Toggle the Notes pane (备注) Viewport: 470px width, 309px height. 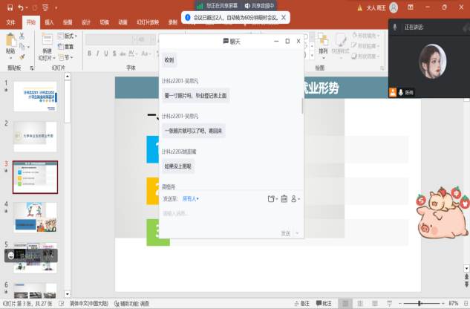click(301, 304)
